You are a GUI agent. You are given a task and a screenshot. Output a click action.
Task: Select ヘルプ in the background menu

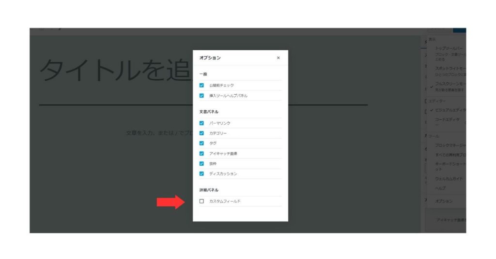point(440,188)
